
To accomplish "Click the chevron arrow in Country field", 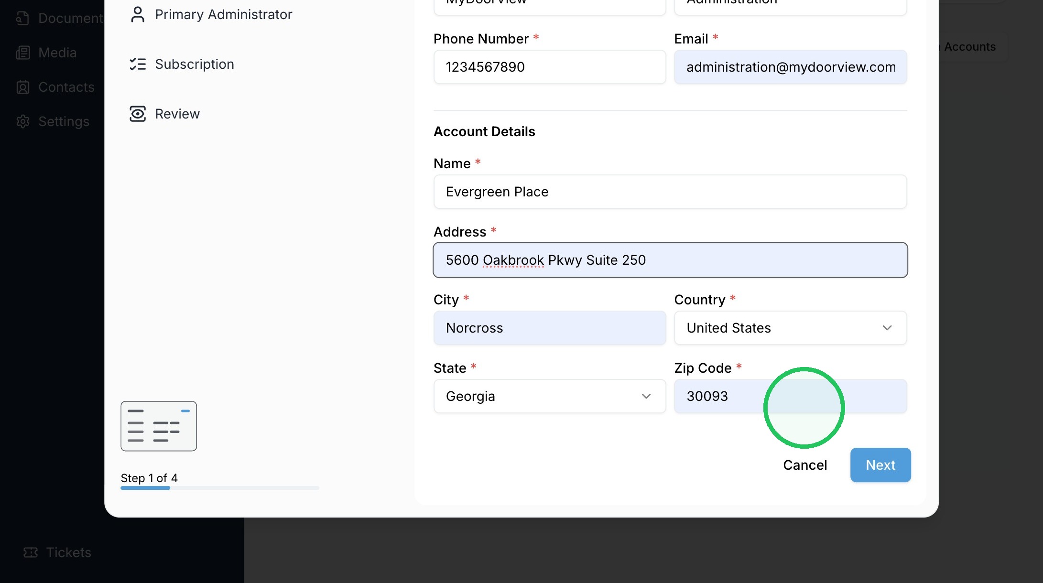I will click(x=887, y=328).
